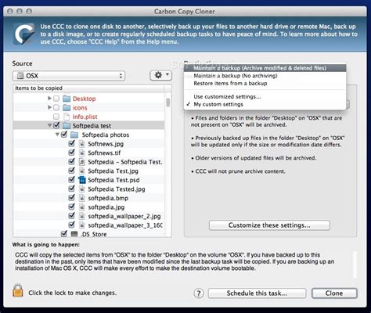Uncheck the Softpedia test checkbox
The image size is (371, 313).
click(56, 125)
